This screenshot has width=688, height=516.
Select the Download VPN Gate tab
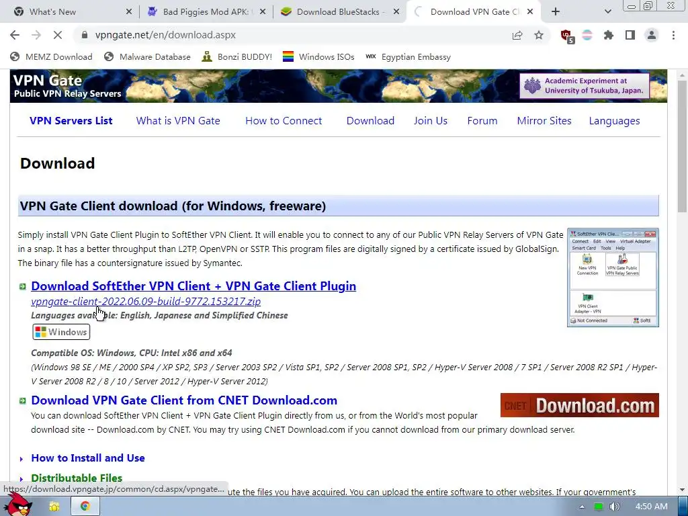474,12
